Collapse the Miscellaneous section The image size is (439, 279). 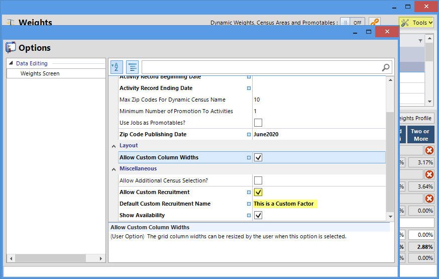tap(113, 169)
